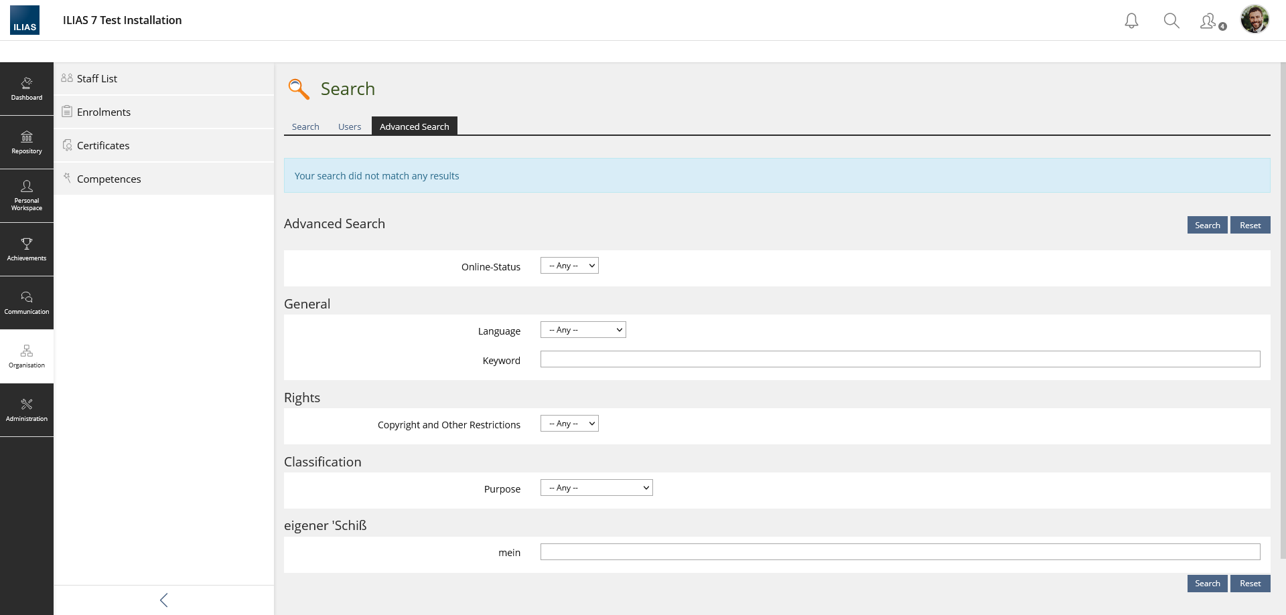This screenshot has height=615, width=1286.
Task: Open Communication in the sidebar
Action: point(27,302)
